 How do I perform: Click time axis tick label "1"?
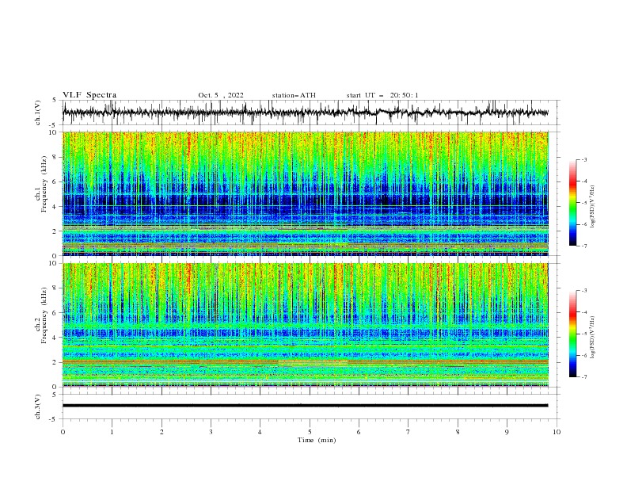point(112,432)
